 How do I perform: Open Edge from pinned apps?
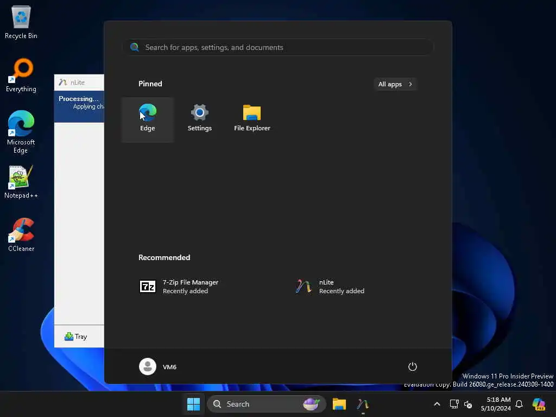[x=148, y=119]
